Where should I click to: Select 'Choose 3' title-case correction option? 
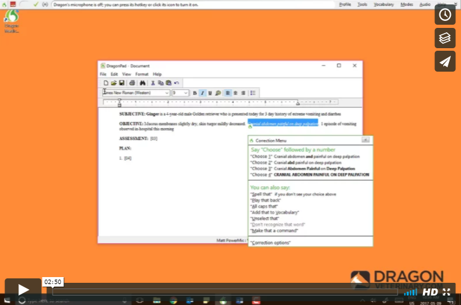pos(302,169)
